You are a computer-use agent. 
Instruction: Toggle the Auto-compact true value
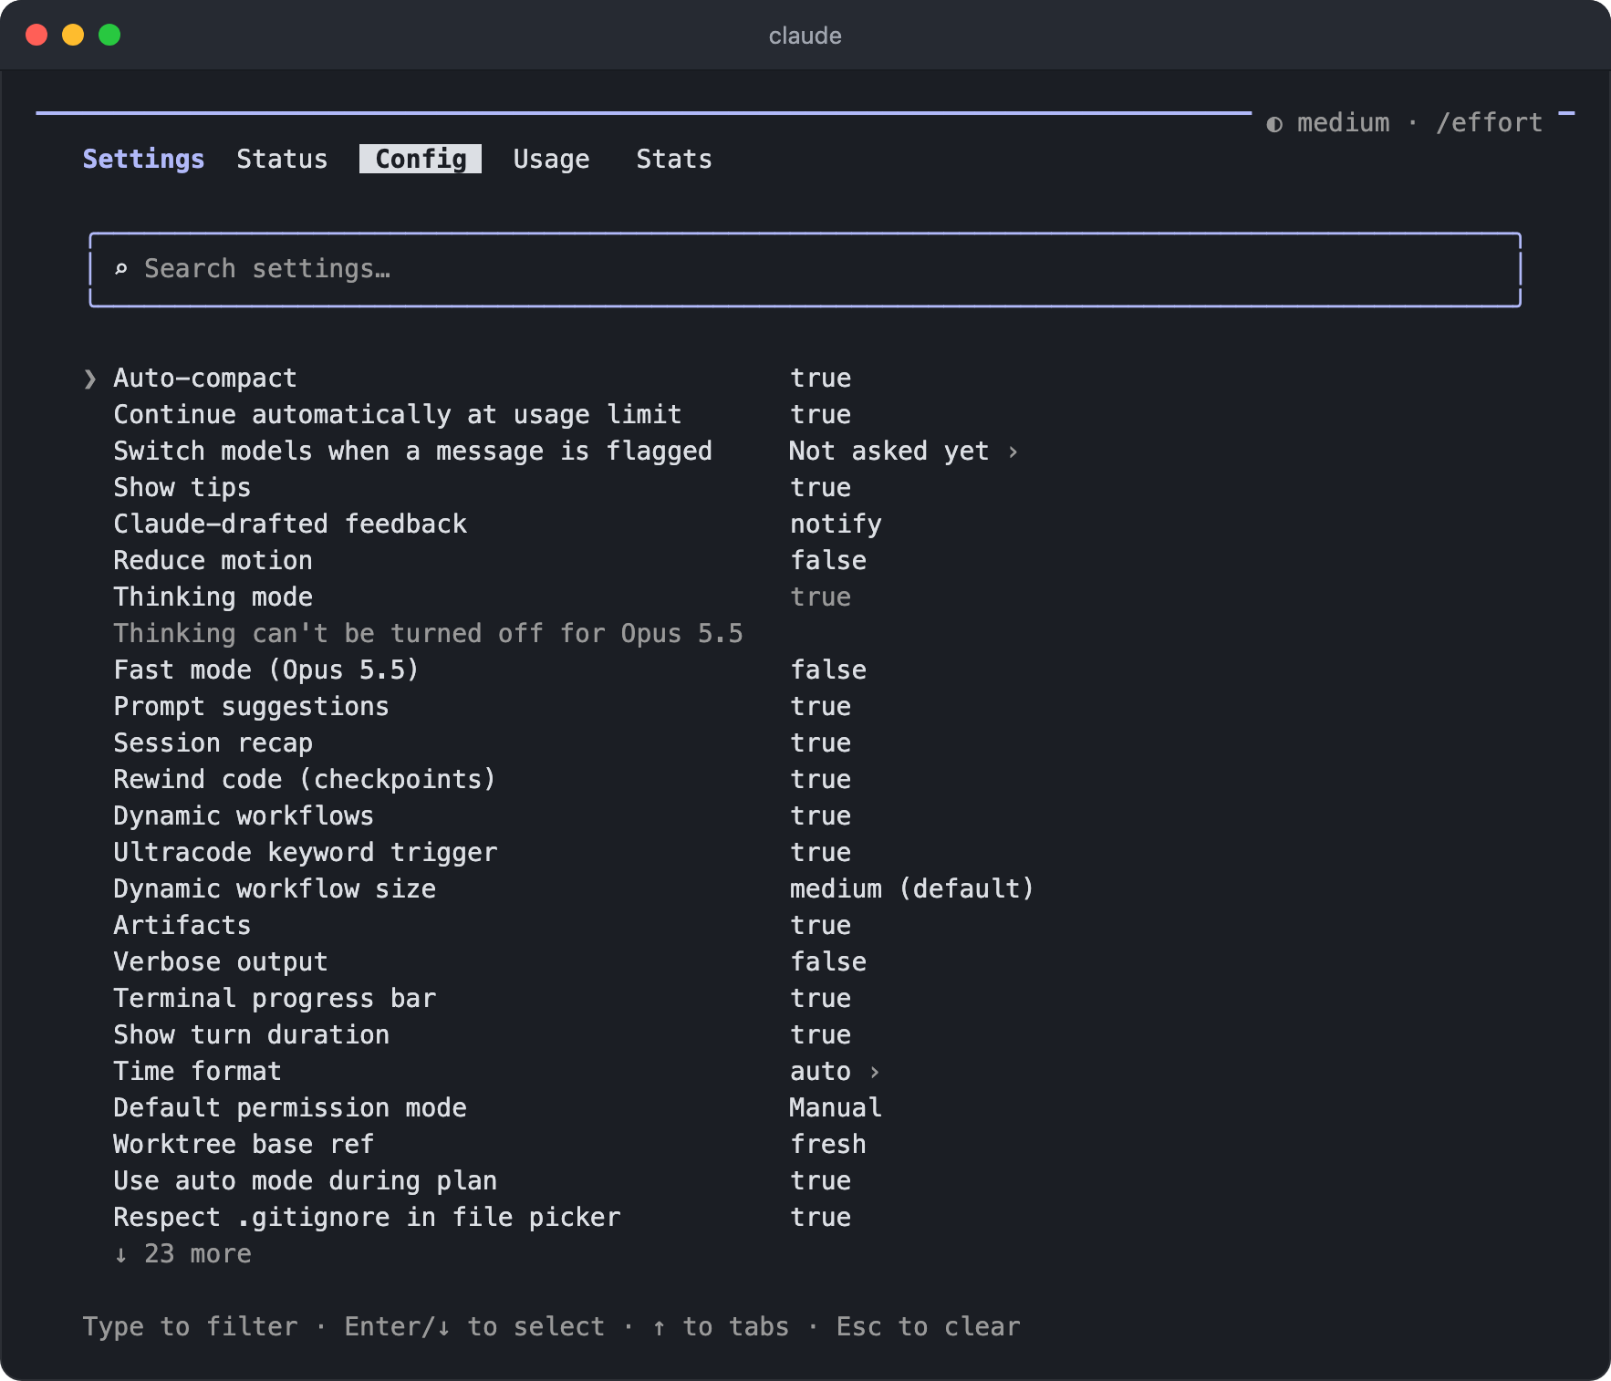tap(820, 379)
